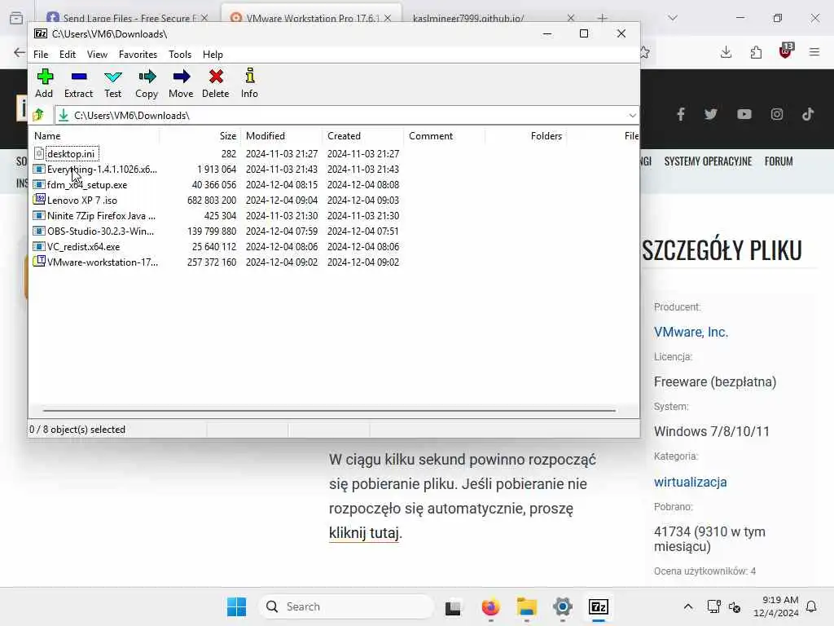Click the 'kliknij tutaj' download link
The width and height of the screenshot is (834, 626).
coord(364,532)
